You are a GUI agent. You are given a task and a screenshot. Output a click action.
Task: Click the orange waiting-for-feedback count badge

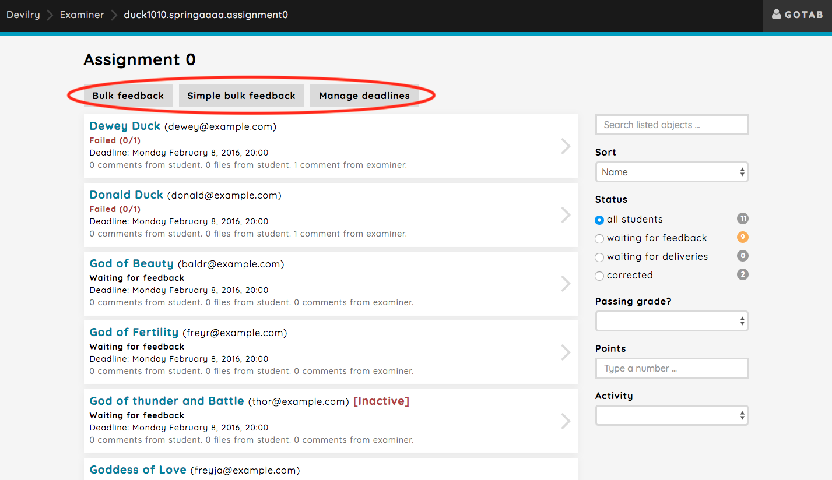(742, 237)
